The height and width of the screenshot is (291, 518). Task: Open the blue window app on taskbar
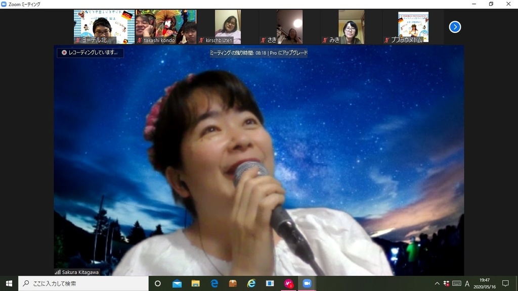[x=270, y=283]
